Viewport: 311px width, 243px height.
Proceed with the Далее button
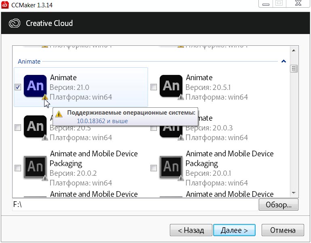(x=234, y=230)
